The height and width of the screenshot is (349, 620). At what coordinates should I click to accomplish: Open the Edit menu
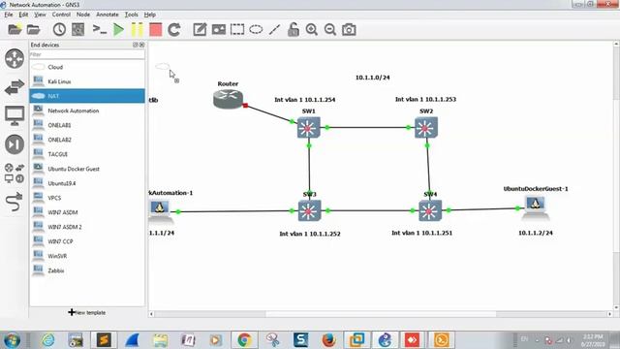23,15
